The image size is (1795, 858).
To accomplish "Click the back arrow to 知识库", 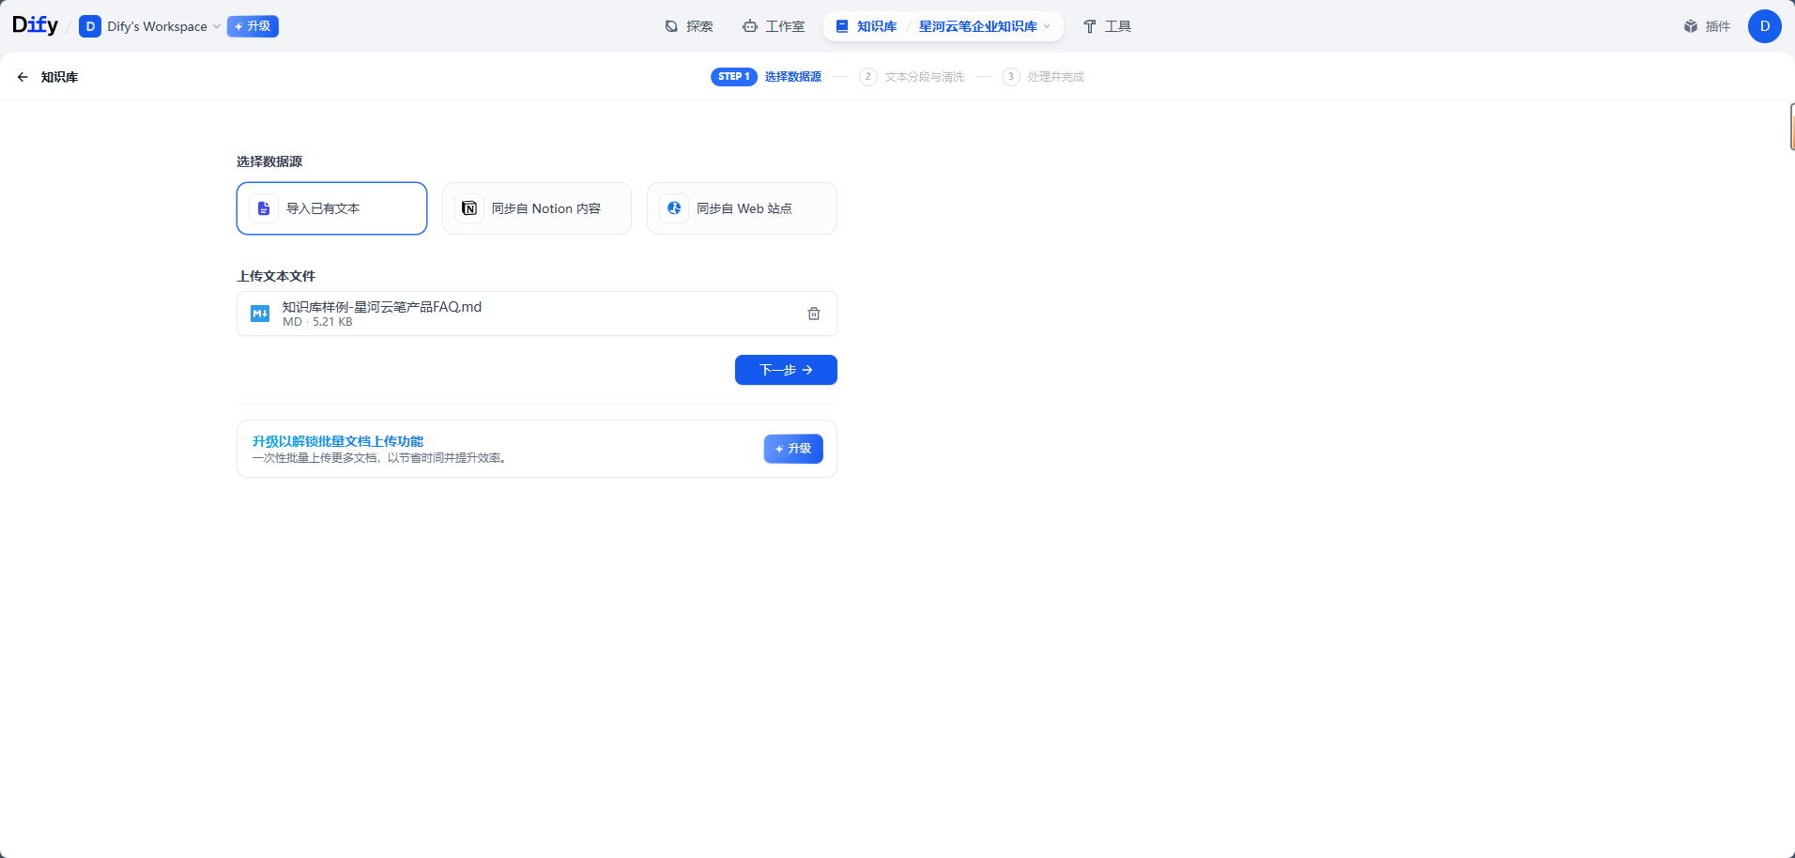I will (x=23, y=77).
